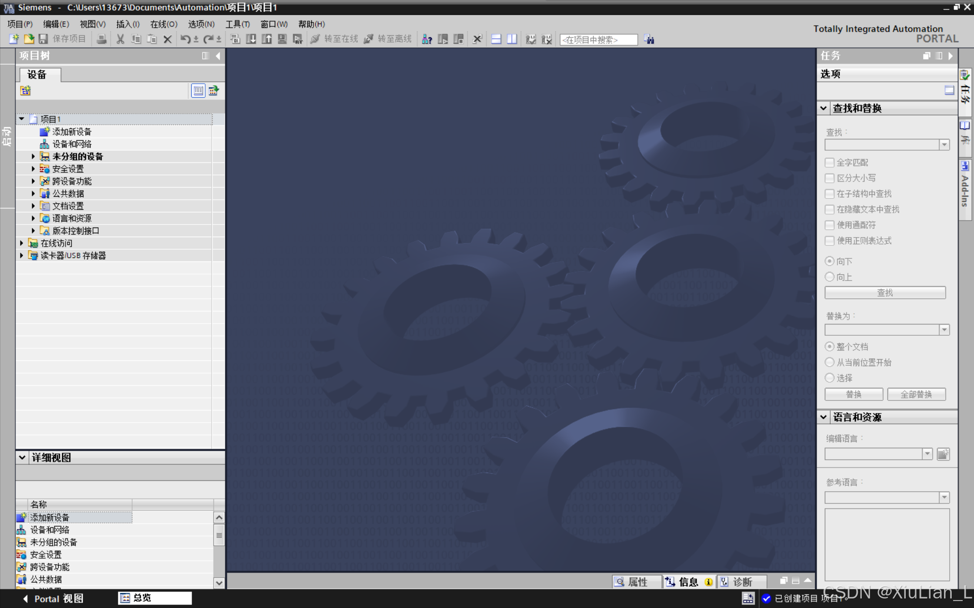Click the Open project folder icon
This screenshot has width=974, height=608.
pos(29,39)
